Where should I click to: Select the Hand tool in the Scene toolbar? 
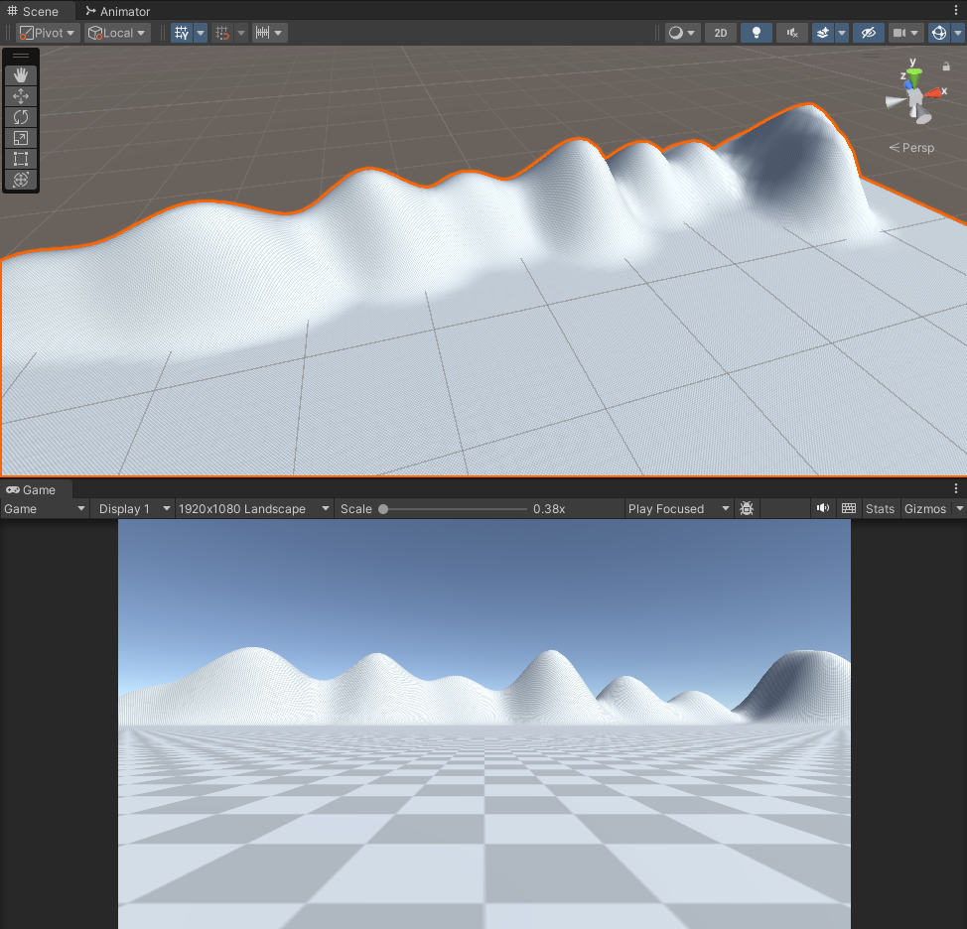[21, 74]
